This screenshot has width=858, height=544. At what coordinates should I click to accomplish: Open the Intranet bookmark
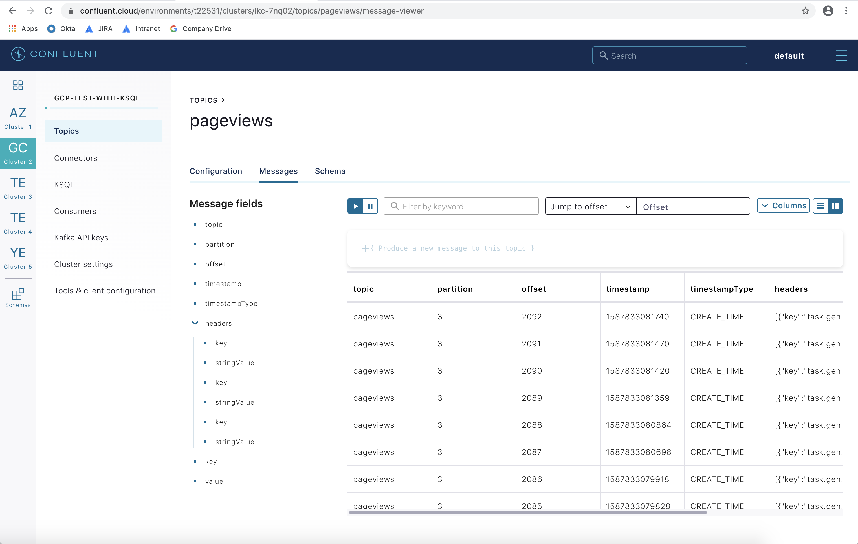tap(142, 29)
